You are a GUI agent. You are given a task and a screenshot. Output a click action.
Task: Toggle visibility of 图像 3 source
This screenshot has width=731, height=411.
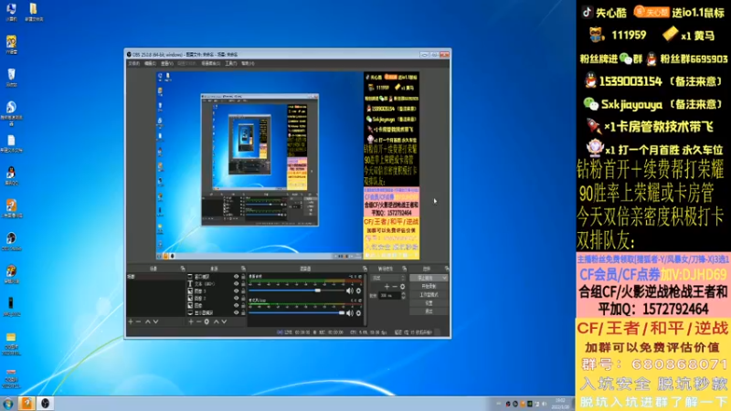[236, 291]
